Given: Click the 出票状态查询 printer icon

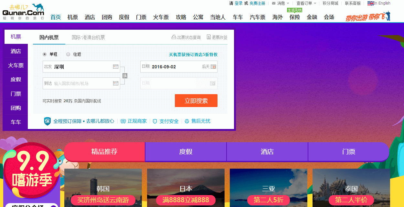Looking at the screenshot, I should pyautogui.click(x=175, y=37).
